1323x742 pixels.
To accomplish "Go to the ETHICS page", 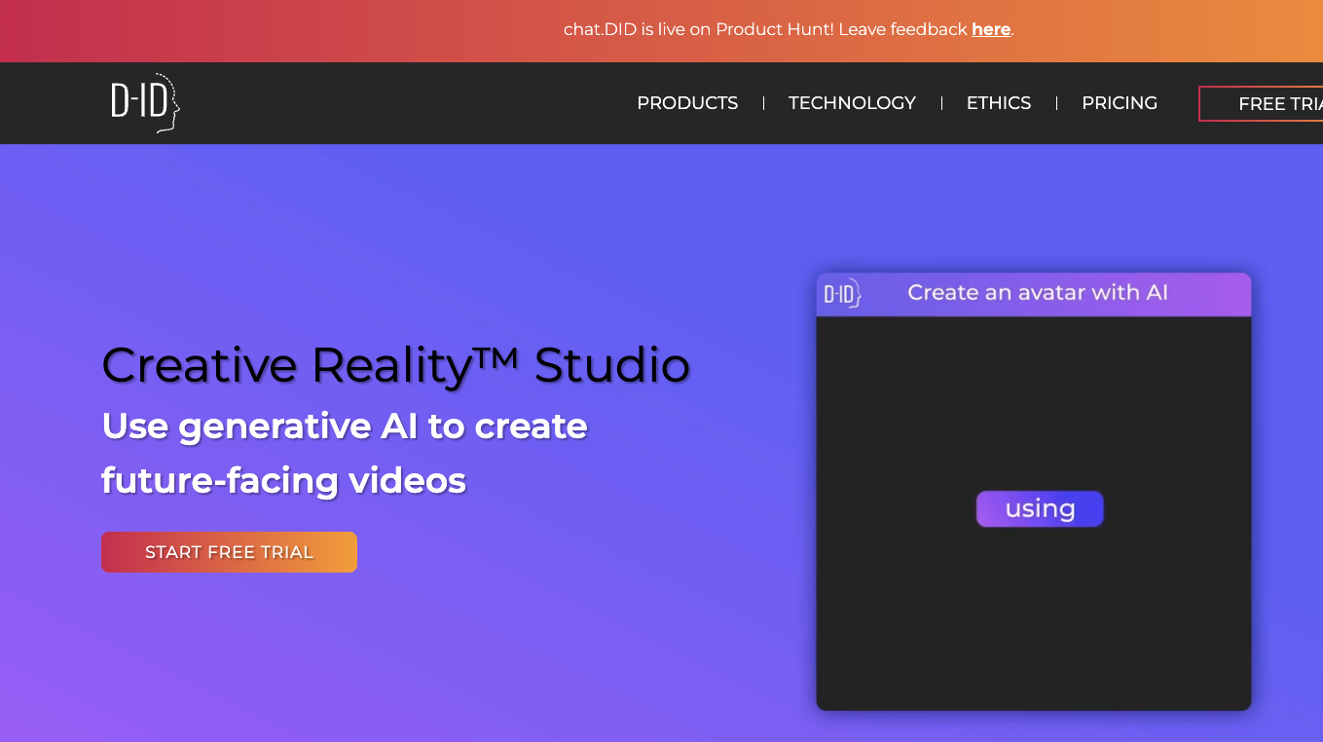I will [x=999, y=103].
